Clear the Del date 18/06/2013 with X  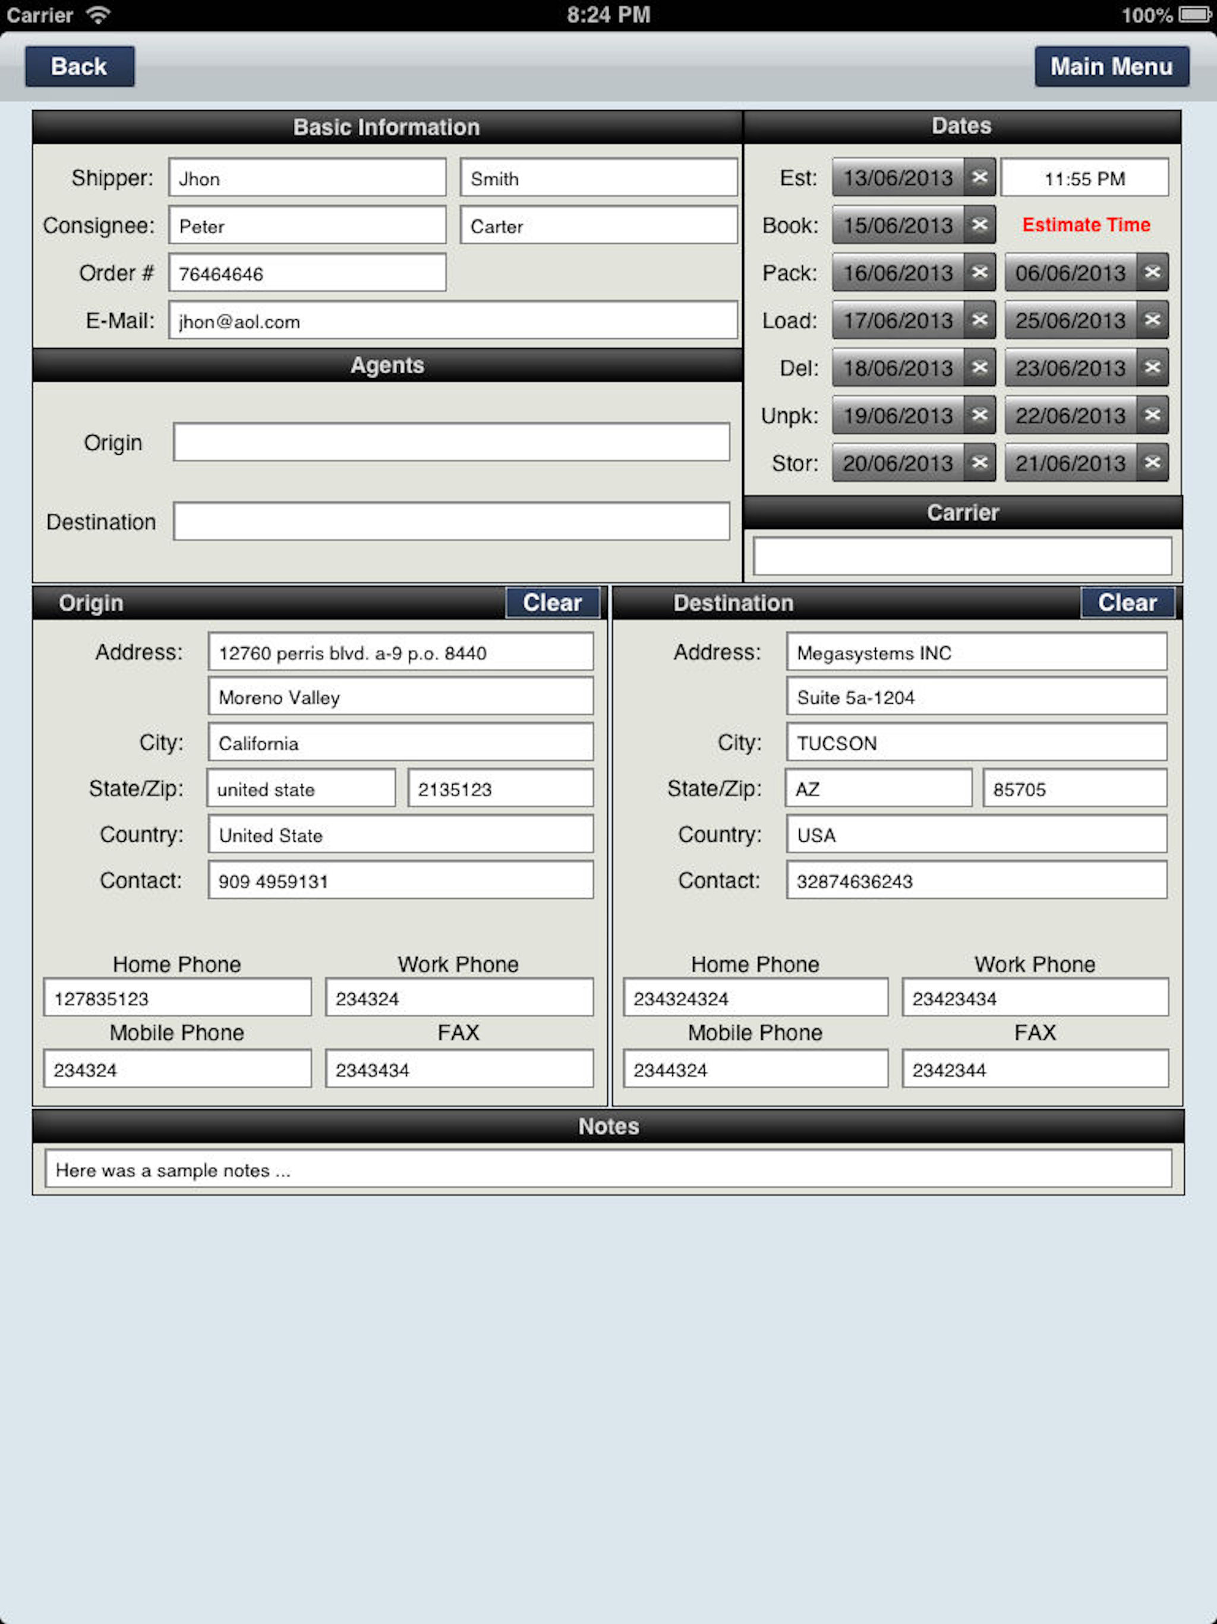point(979,367)
